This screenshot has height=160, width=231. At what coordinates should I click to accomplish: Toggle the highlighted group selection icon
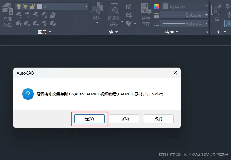[228, 23]
